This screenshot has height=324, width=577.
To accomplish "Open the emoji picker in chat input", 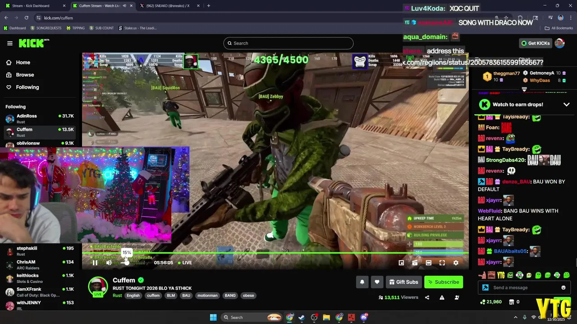I will click(563, 288).
